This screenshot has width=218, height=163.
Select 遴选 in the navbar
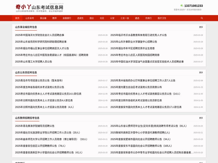coord(137,18)
